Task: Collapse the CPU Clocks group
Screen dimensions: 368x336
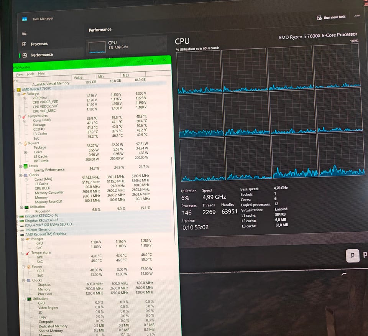Action: [21, 175]
